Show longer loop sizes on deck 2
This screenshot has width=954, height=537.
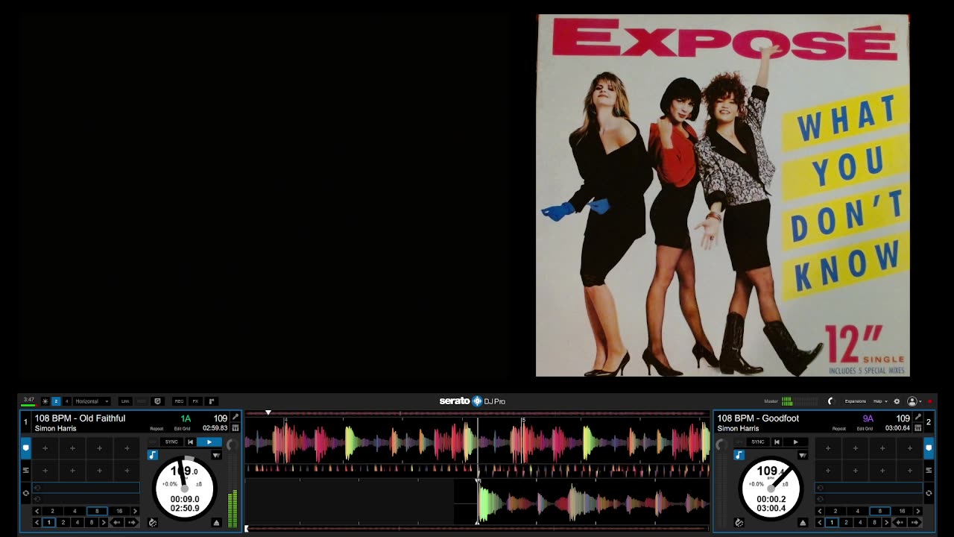(918, 511)
